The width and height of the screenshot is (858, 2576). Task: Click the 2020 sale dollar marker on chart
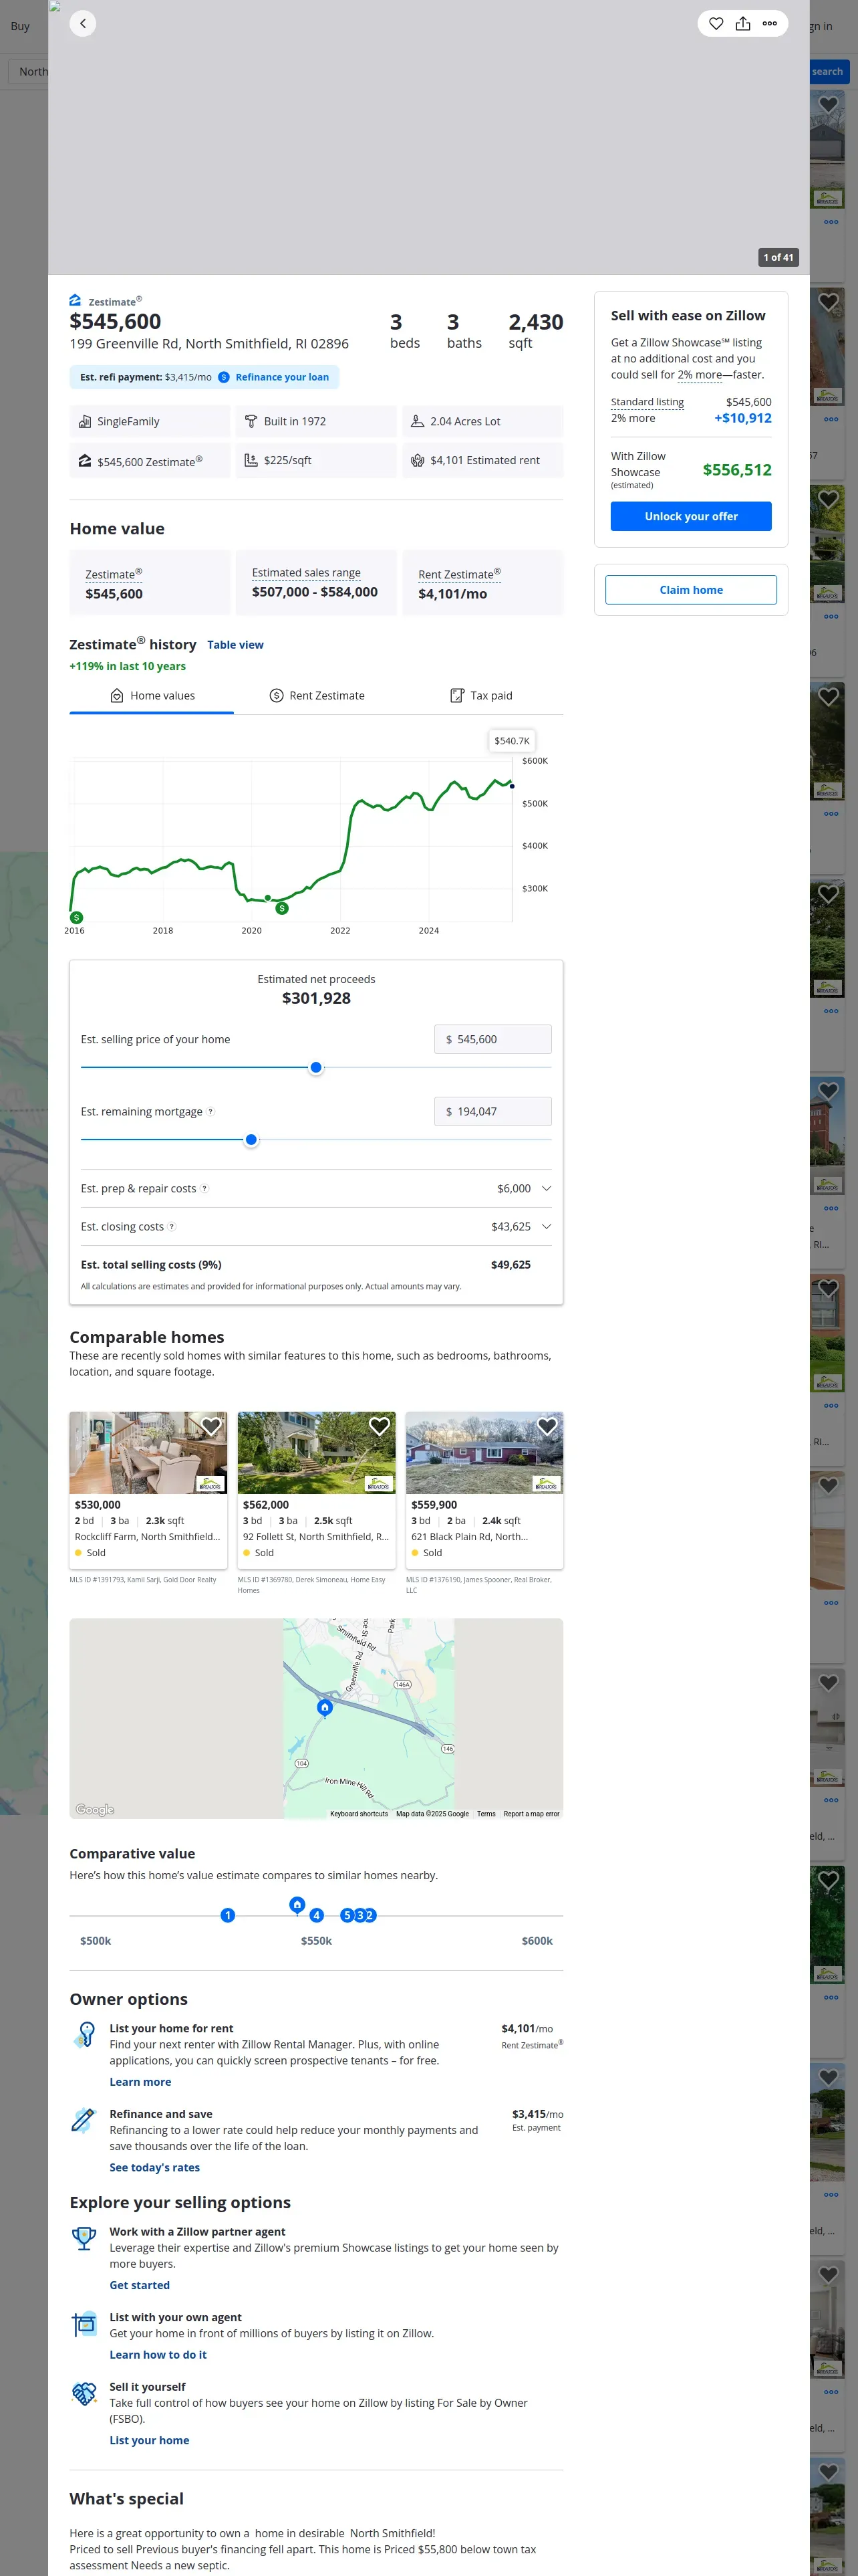point(282,908)
